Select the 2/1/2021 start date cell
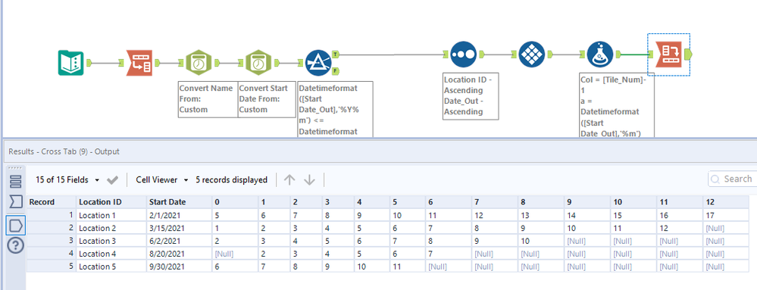This screenshot has height=290, width=757. pyautogui.click(x=179, y=215)
